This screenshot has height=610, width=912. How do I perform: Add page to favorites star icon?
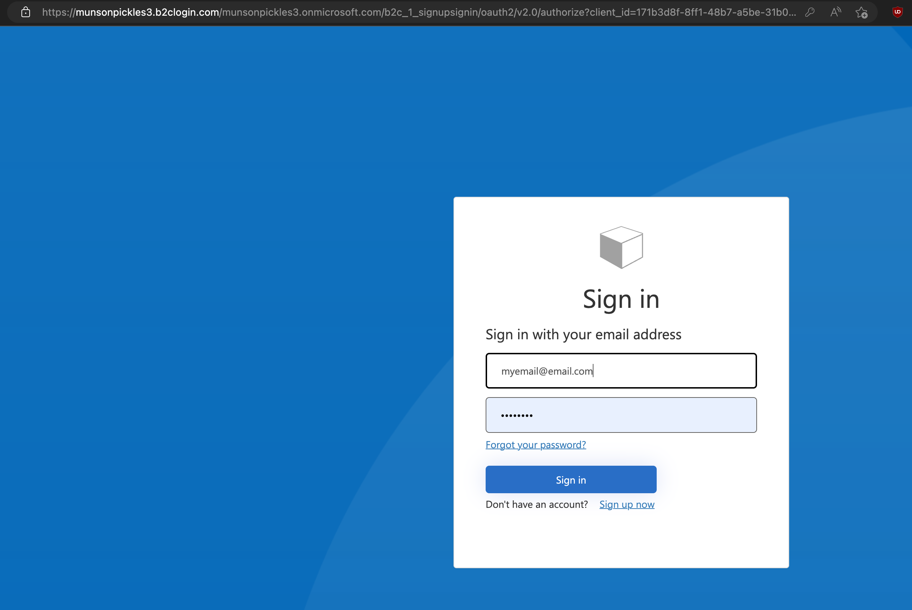861,12
